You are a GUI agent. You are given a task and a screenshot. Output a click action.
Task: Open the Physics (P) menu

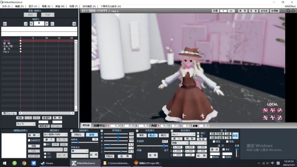tap(73, 6)
